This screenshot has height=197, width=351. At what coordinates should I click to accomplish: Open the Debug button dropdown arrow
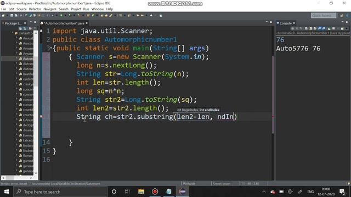pos(56,15)
